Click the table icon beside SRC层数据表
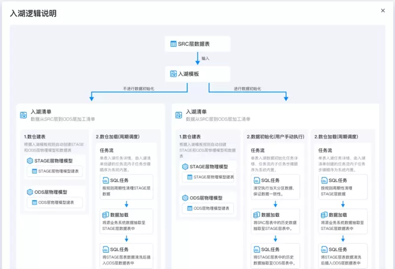The height and width of the screenshot is (269, 395). point(173,44)
